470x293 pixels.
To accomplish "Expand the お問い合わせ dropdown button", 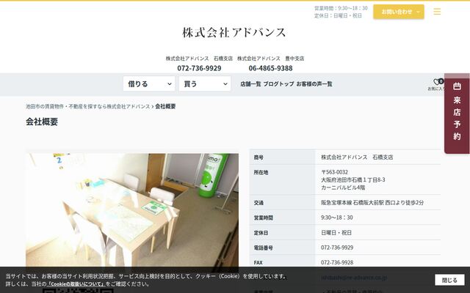I will [x=399, y=12].
